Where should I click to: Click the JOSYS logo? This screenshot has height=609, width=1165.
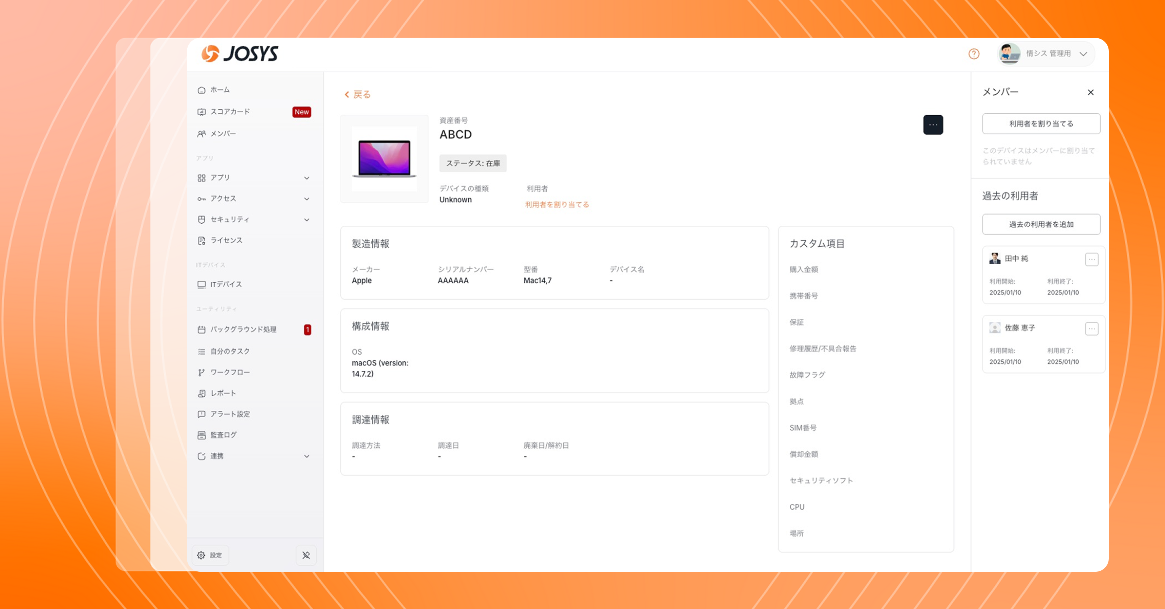[x=240, y=54]
